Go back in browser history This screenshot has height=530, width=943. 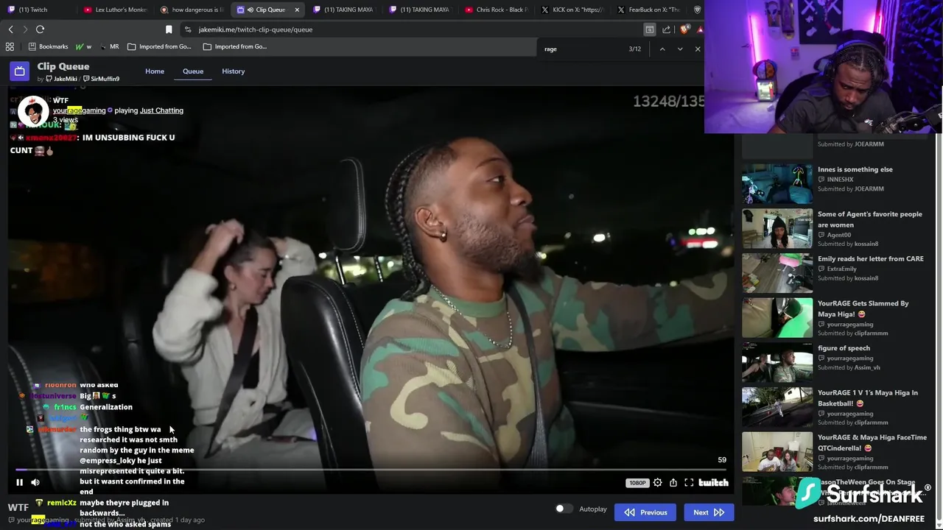pyautogui.click(x=10, y=29)
